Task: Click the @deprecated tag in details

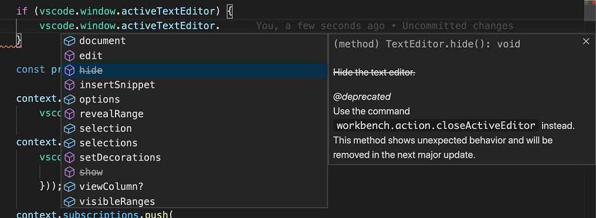Action: [362, 97]
